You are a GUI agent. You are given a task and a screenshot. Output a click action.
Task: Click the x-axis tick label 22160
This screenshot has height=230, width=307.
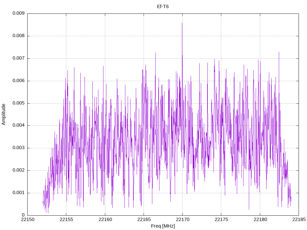click(105, 220)
